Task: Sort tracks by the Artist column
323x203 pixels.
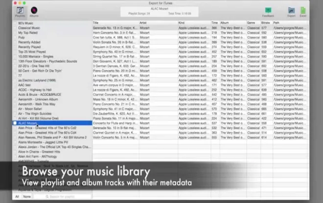Action: (x=158, y=23)
